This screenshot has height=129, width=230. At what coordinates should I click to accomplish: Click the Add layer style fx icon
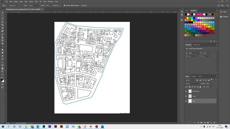(x=198, y=123)
